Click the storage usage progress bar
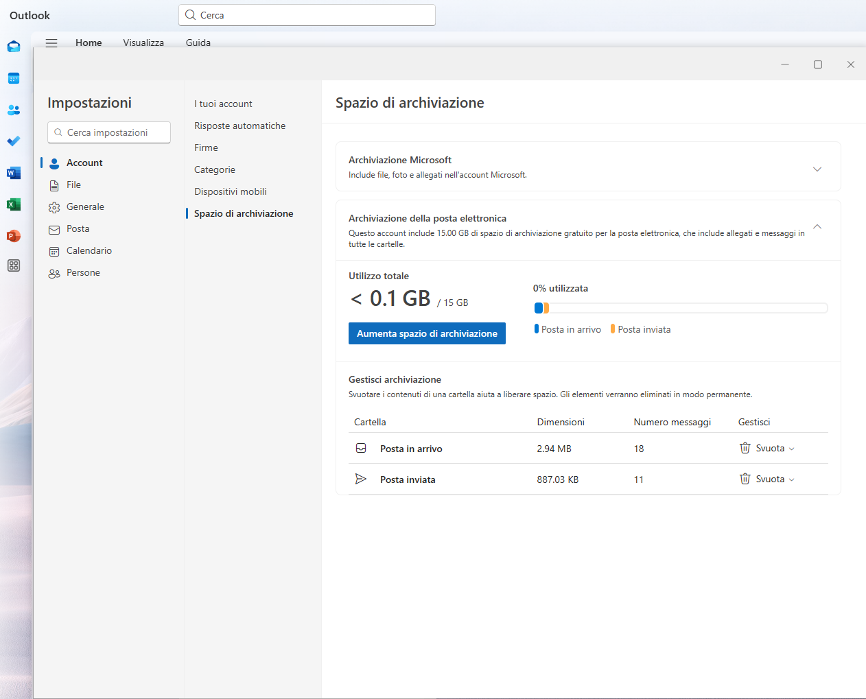Image resolution: width=866 pixels, height=699 pixels. click(681, 308)
